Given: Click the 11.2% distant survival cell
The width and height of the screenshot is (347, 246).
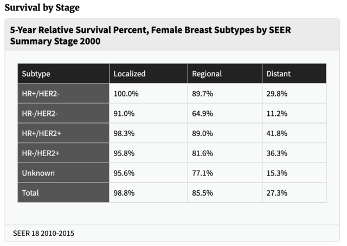Looking at the screenshot, I should (x=294, y=113).
